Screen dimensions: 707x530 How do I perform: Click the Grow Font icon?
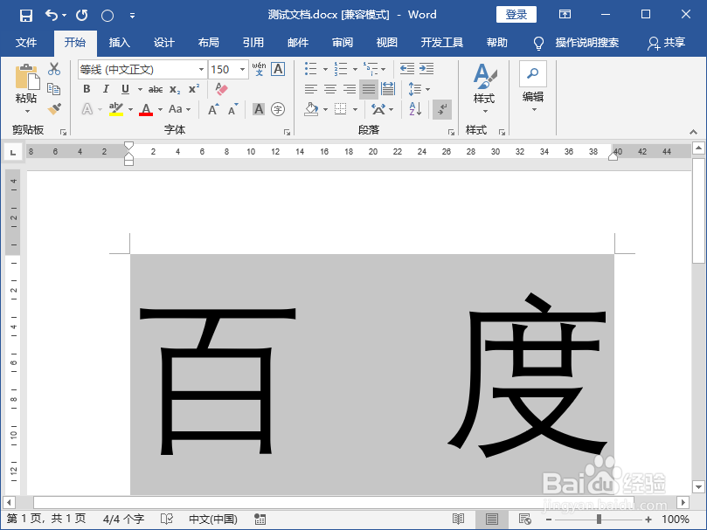213,108
